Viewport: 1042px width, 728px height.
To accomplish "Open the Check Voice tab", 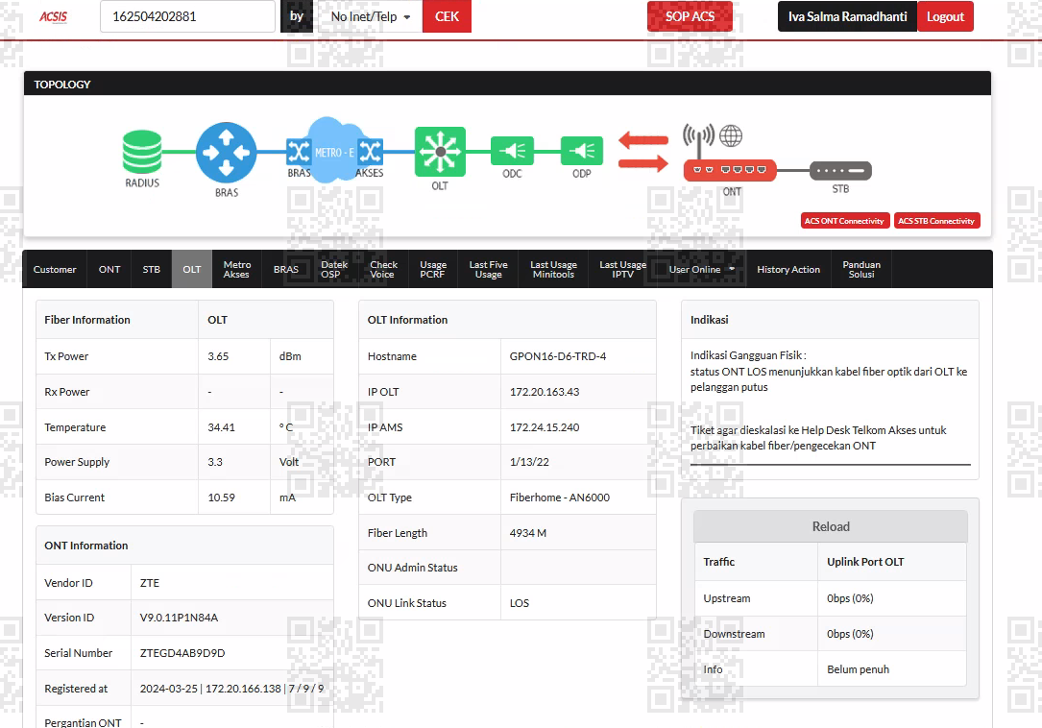I will [383, 269].
